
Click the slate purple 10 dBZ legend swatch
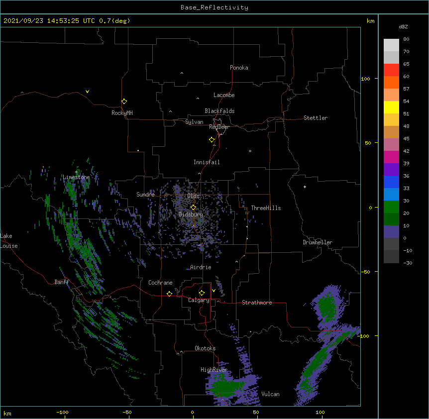pos(391,232)
